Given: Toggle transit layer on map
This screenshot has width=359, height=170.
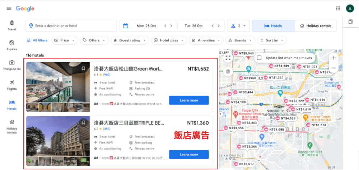Looking at the screenshot, I should (x=228, y=71).
